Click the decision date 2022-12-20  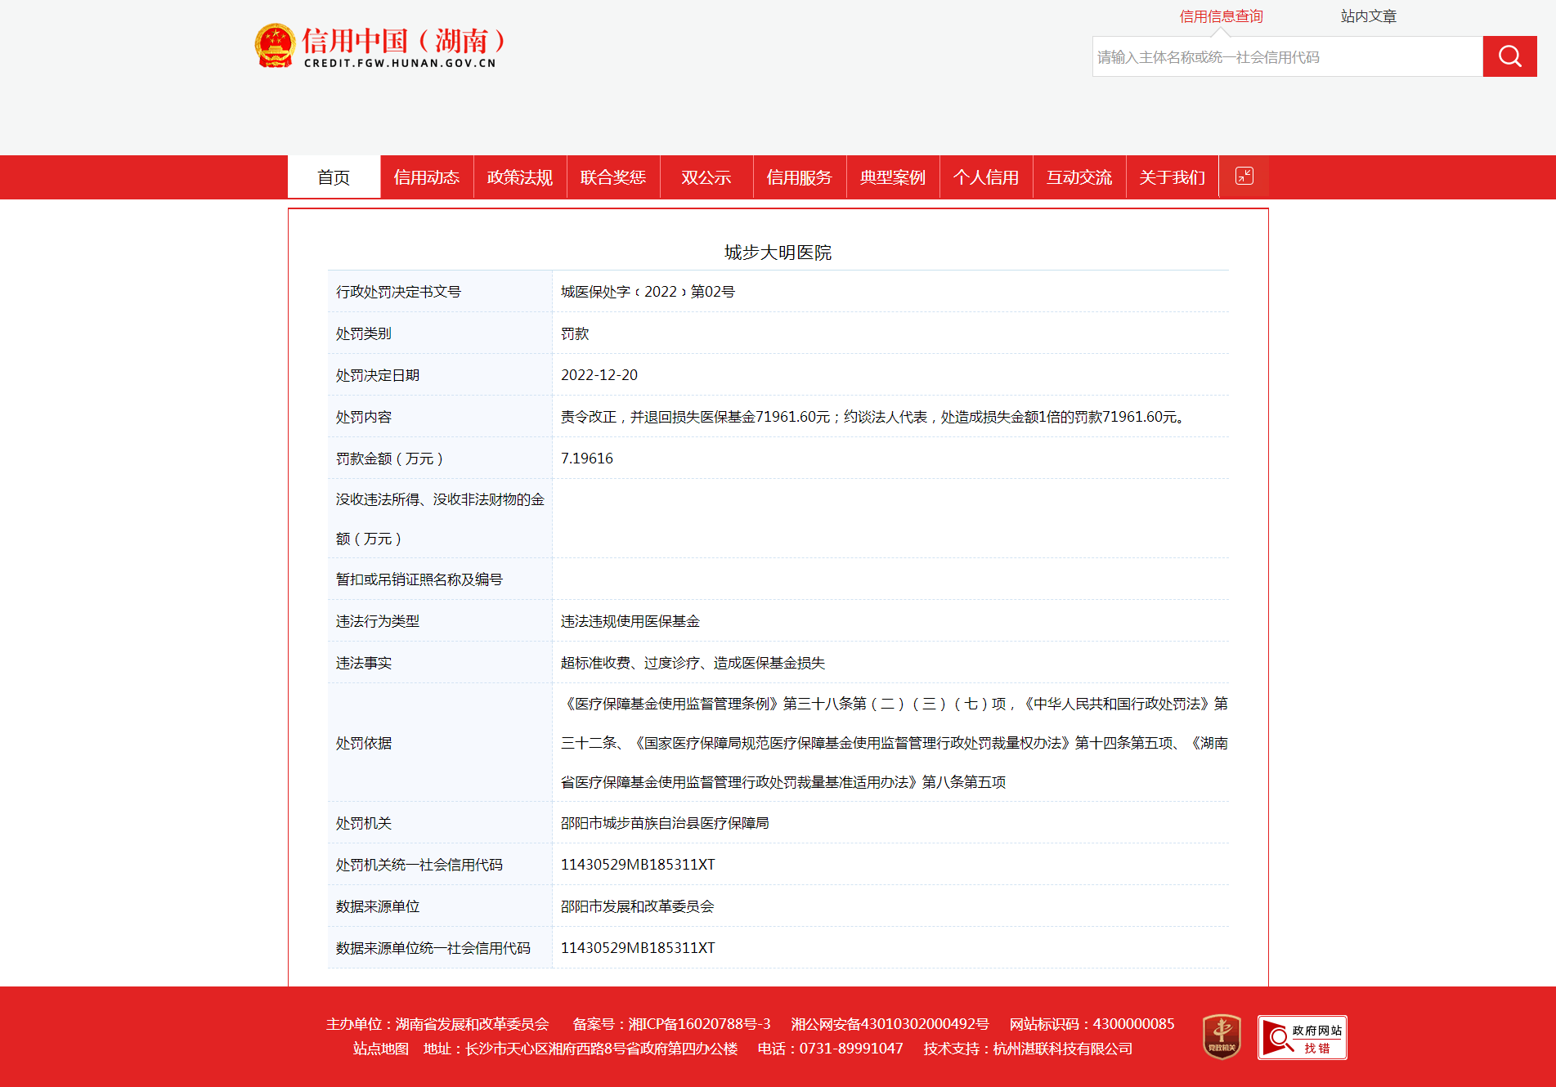(599, 375)
